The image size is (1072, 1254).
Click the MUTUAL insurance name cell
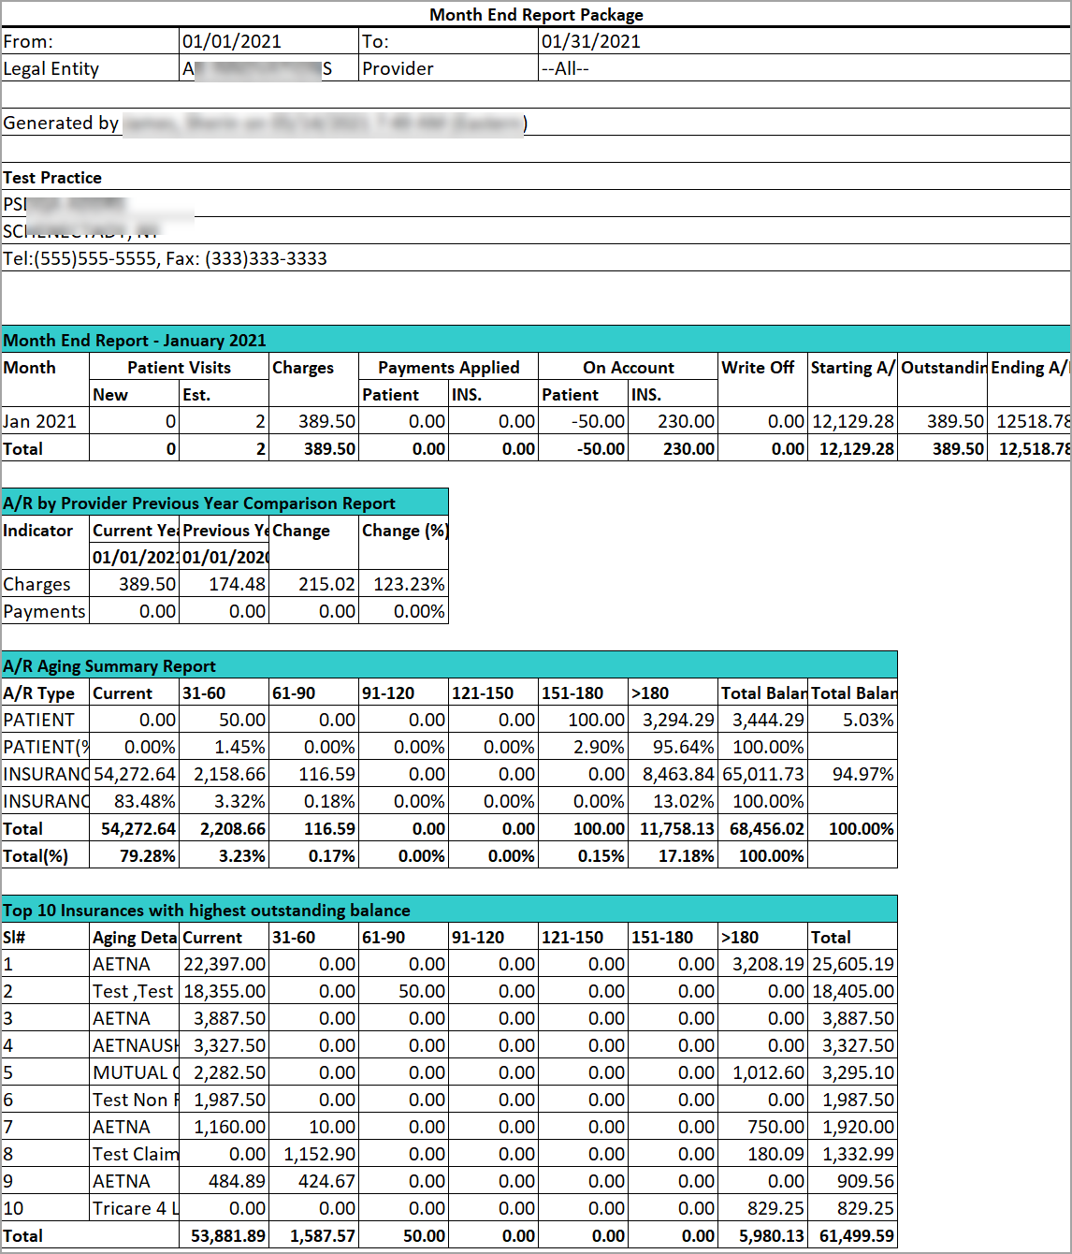coord(135,1073)
